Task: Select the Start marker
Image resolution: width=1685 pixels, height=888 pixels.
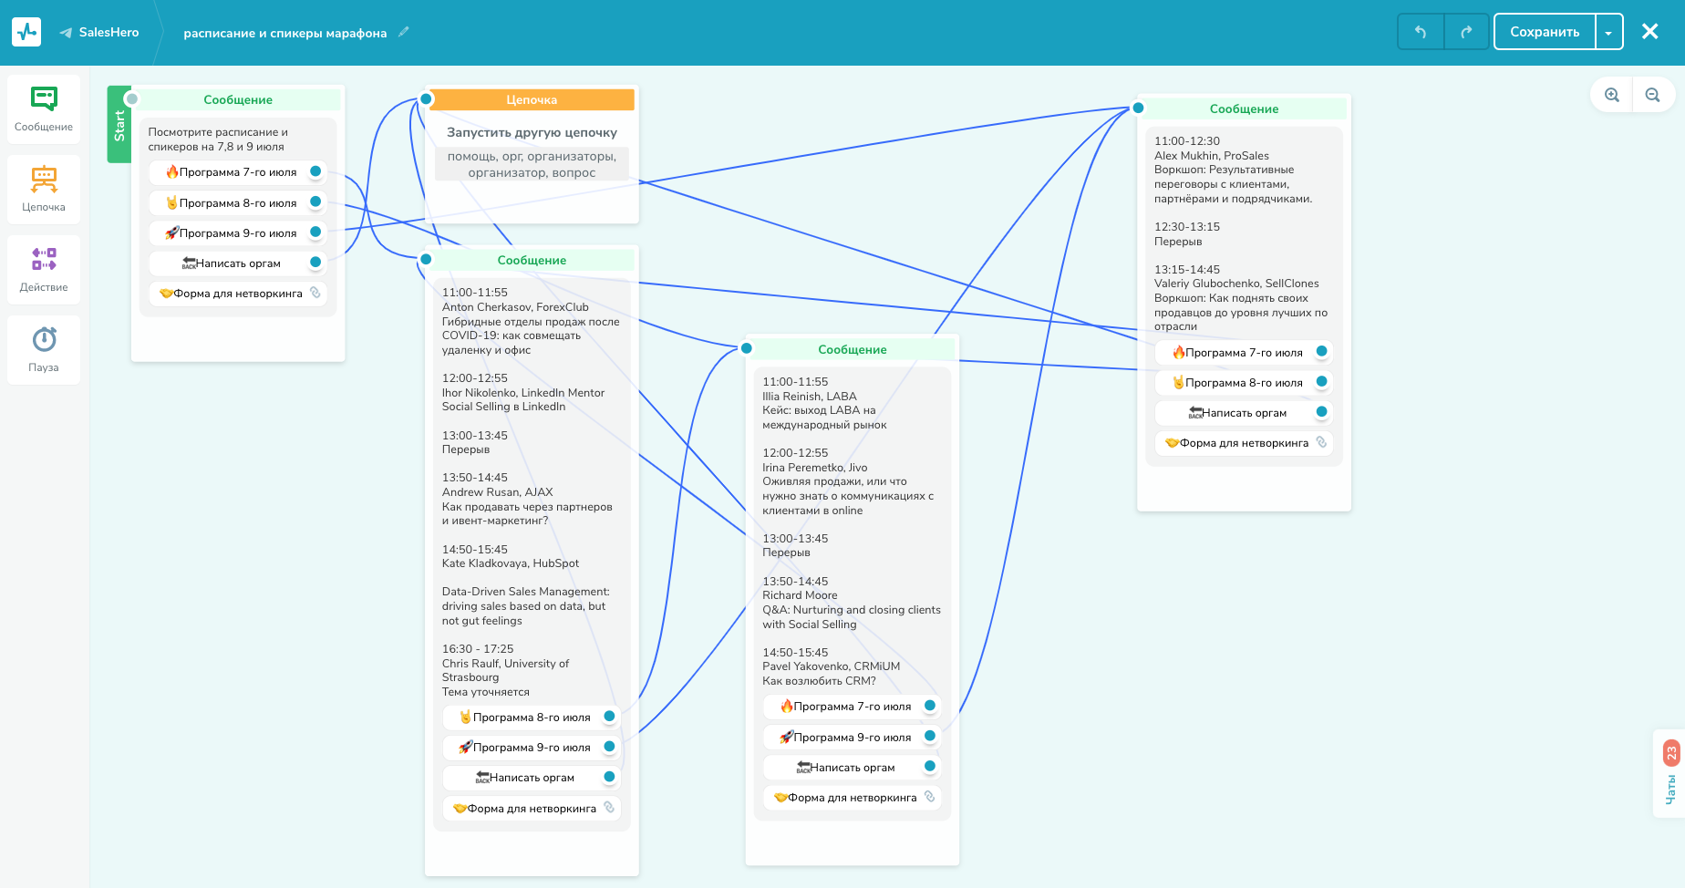Action: tap(119, 125)
